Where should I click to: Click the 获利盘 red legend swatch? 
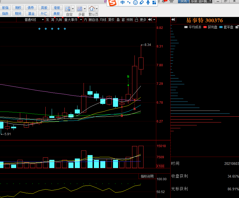click(x=205, y=27)
